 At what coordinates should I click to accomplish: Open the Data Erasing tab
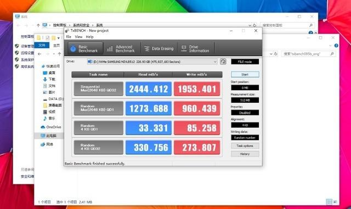click(159, 49)
